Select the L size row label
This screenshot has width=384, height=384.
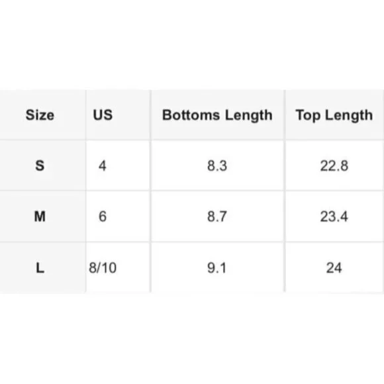pos(40,267)
